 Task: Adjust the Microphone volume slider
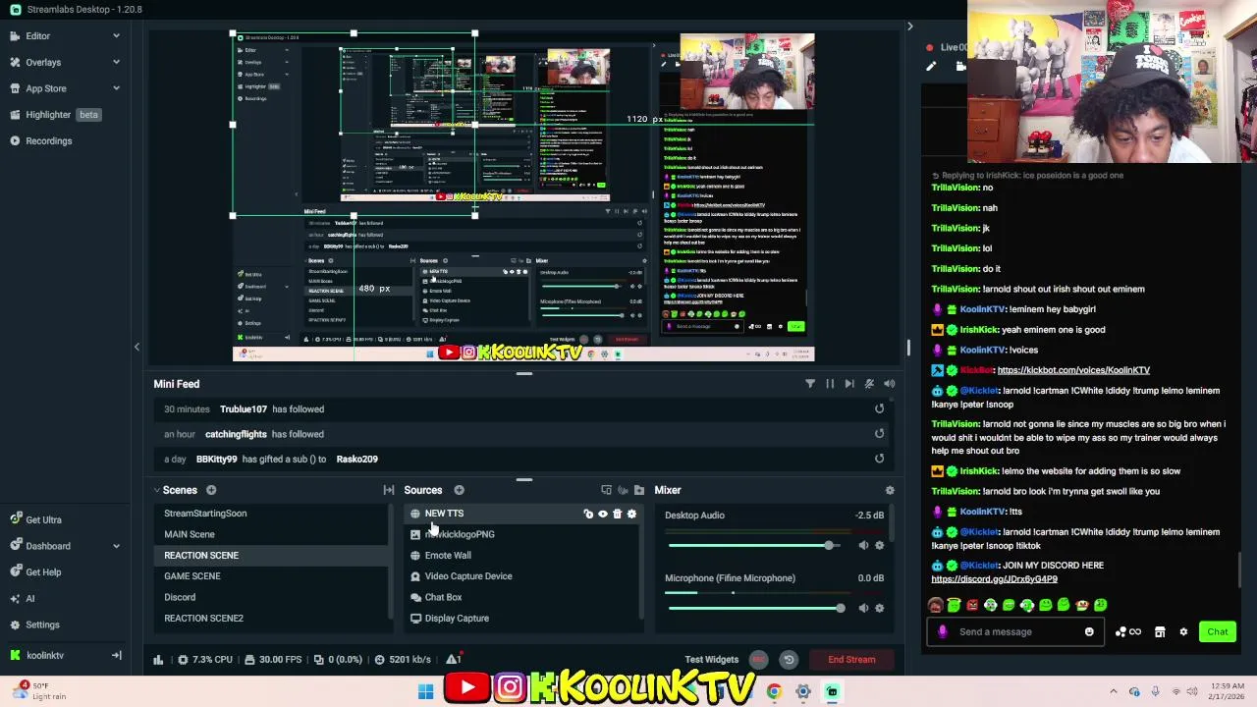(840, 608)
